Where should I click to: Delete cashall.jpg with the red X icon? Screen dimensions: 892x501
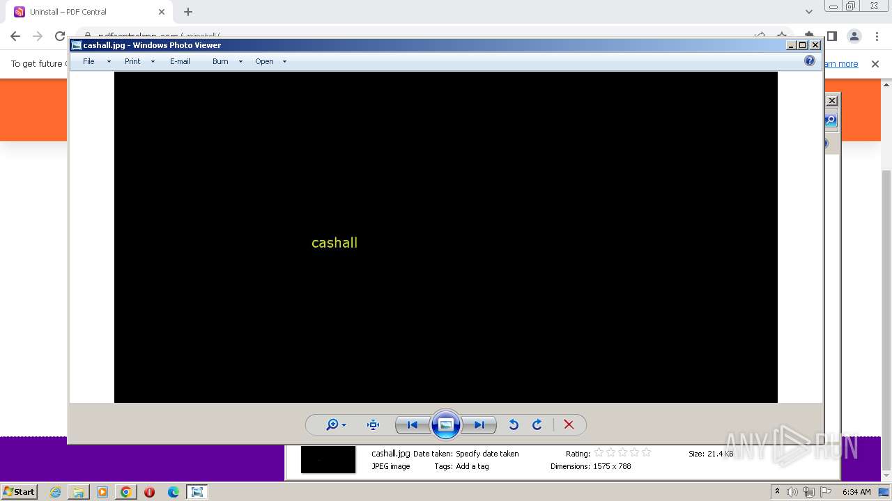(x=569, y=424)
